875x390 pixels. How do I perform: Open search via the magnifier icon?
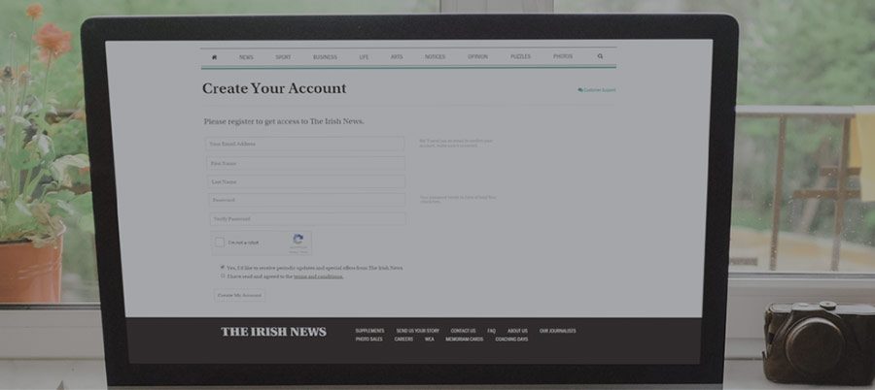(600, 57)
